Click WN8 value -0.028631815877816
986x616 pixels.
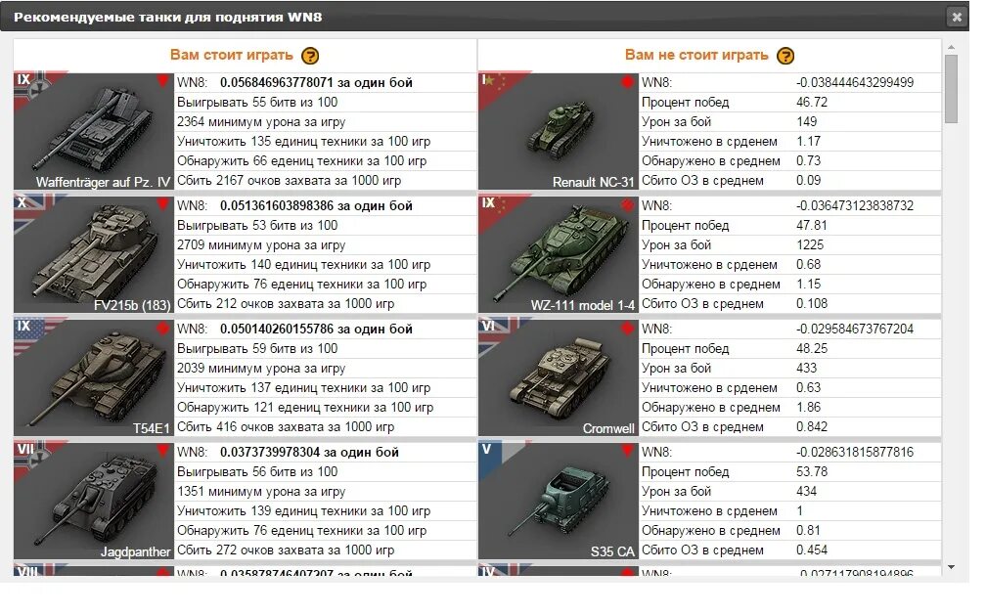855,452
